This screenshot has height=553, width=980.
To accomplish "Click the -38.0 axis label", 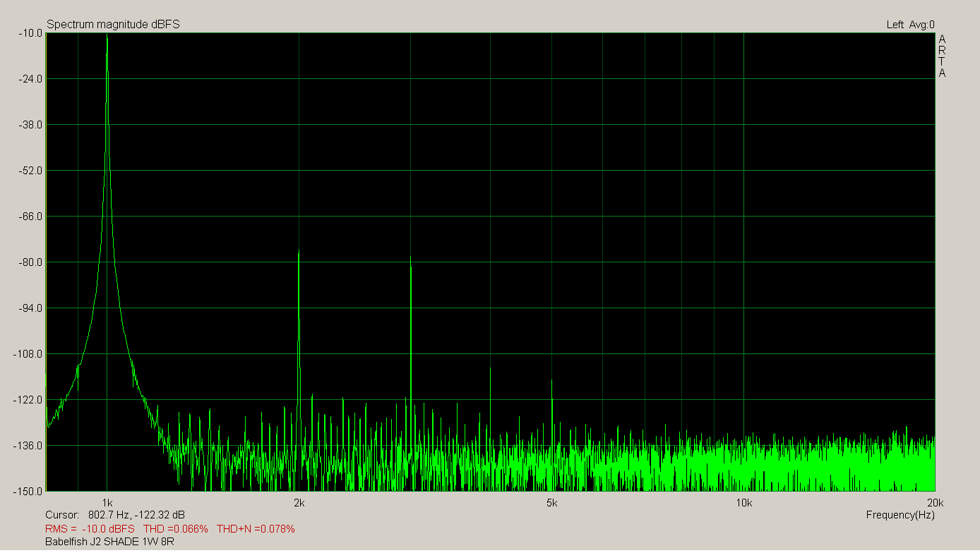I will point(30,125).
